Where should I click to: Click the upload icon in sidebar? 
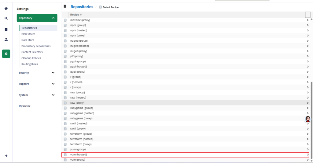click(x=6, y=40)
